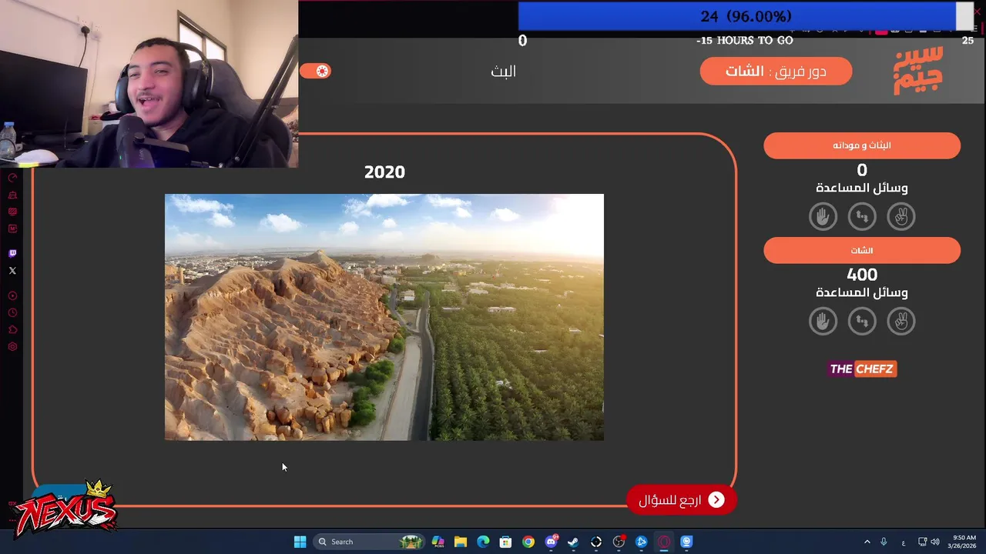The width and height of the screenshot is (986, 554).
Task: Open sidebar Settings gear icon
Action: click(x=12, y=346)
